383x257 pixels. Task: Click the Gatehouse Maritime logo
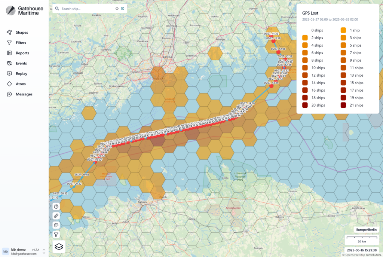click(24, 10)
